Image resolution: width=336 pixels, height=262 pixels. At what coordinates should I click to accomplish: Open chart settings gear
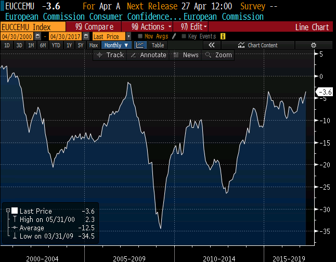coord(314,45)
